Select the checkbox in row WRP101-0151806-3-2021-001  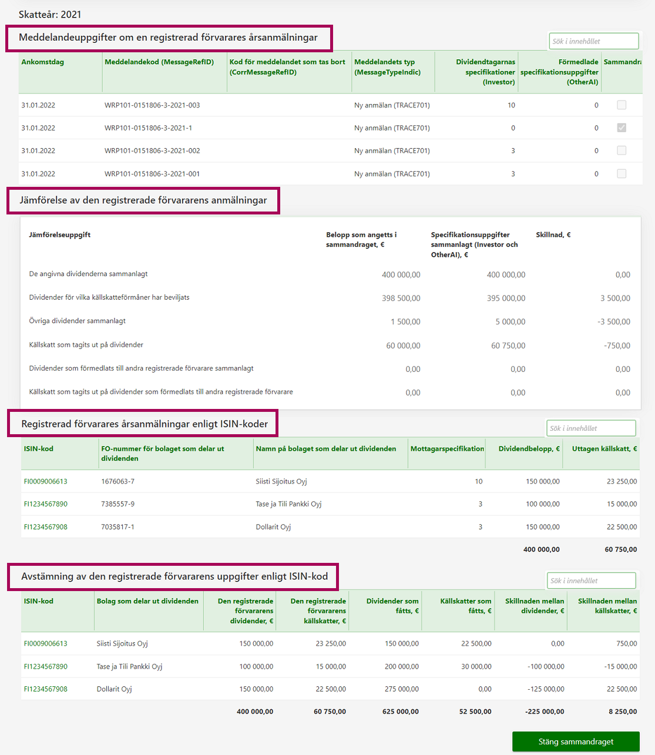click(621, 174)
